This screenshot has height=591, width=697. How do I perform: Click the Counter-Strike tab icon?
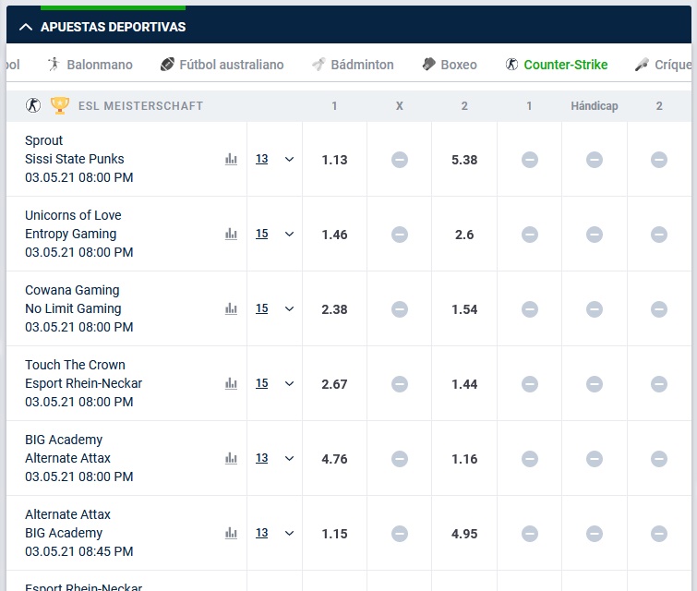pyautogui.click(x=511, y=65)
